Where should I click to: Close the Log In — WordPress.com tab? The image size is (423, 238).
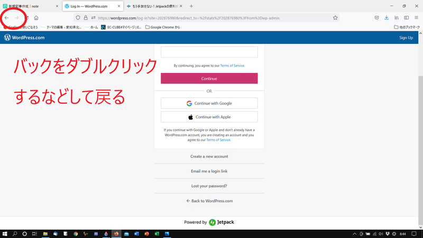coord(118,6)
